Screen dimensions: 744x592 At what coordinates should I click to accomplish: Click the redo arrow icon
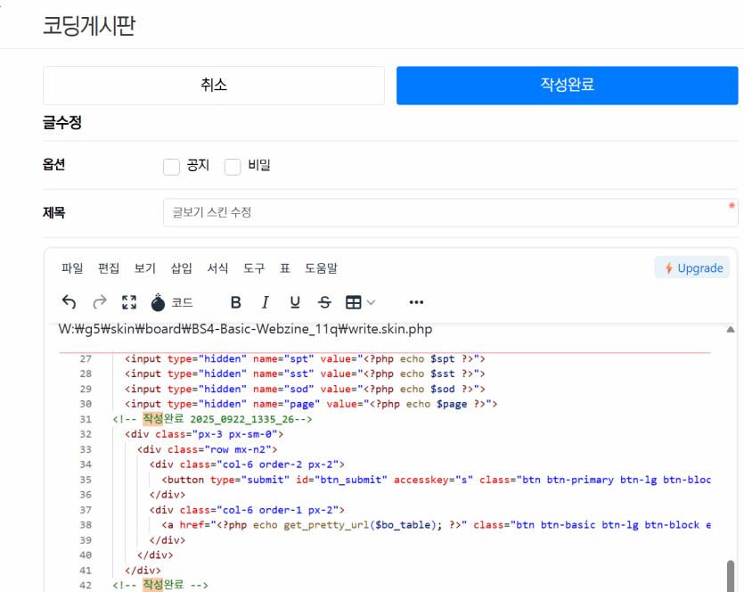click(100, 302)
